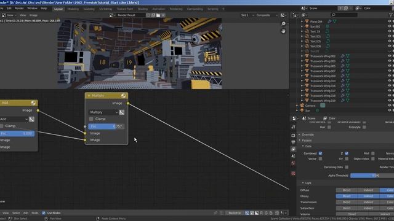Open the Scene properties tab icon
Screen dimensions: 394x221
coord(293,156)
